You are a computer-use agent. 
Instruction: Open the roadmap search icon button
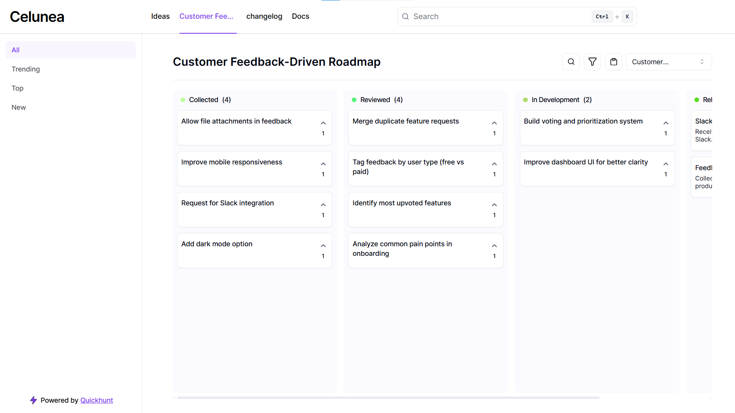[571, 62]
